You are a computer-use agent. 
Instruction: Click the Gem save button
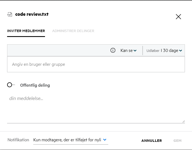pos(177,141)
